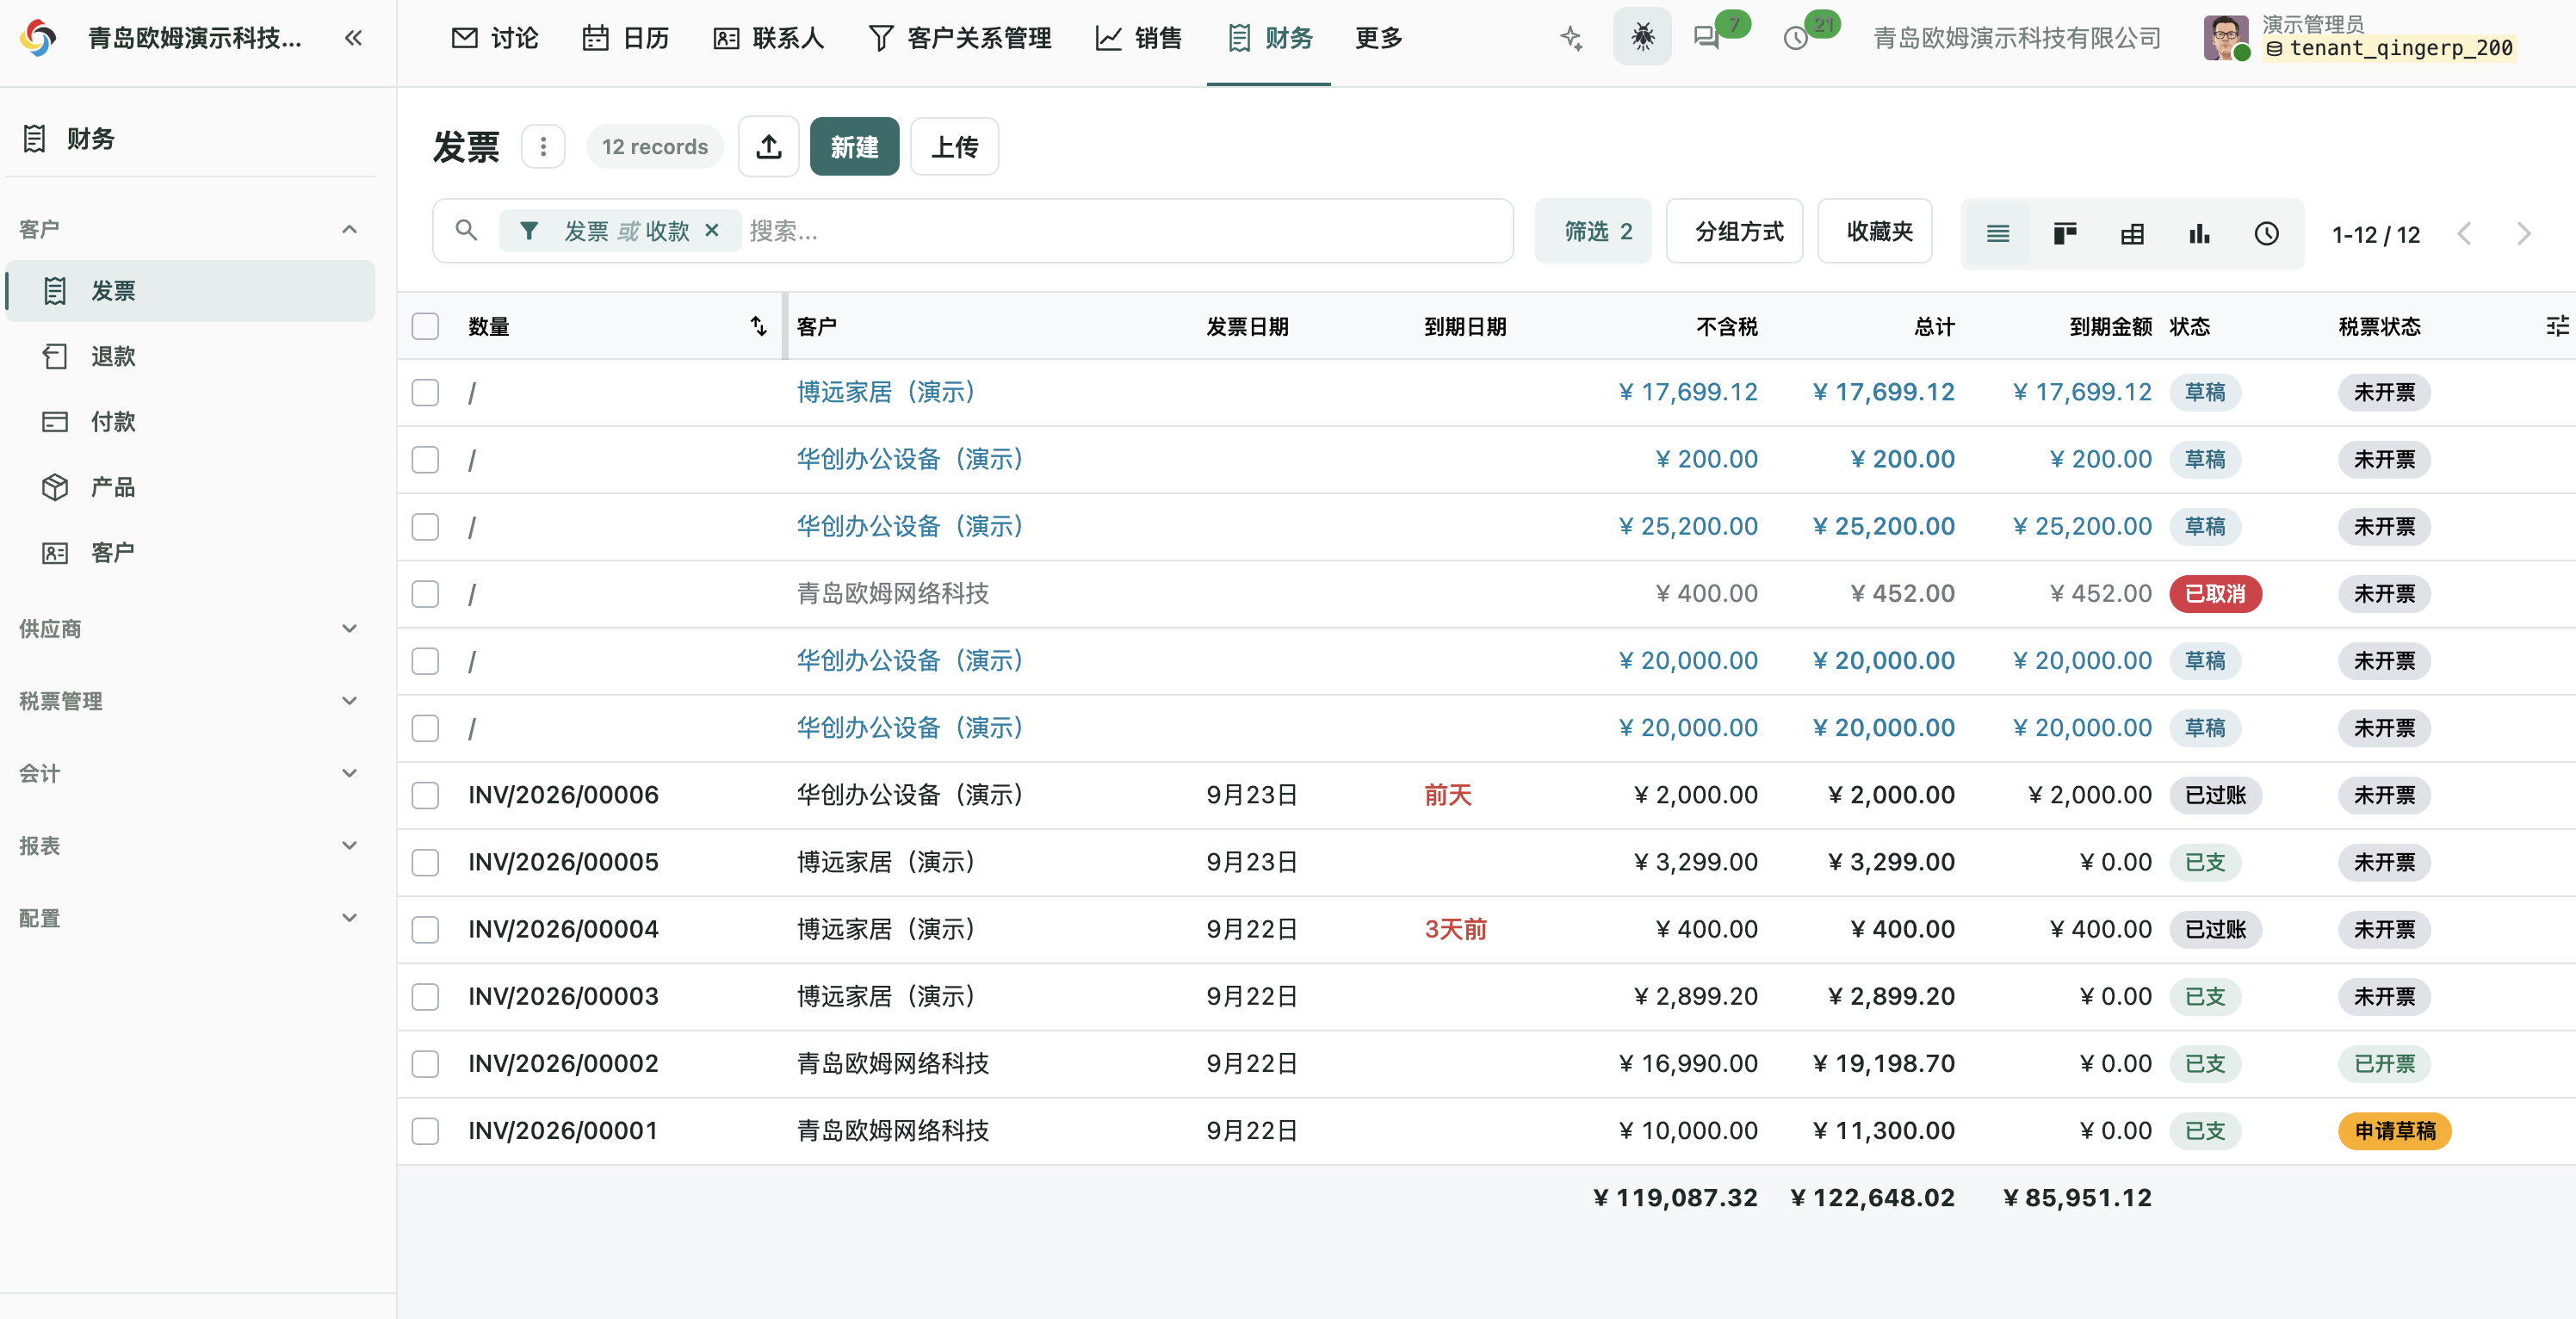
Task: Open the 退款 sidebar item
Action: [x=191, y=356]
